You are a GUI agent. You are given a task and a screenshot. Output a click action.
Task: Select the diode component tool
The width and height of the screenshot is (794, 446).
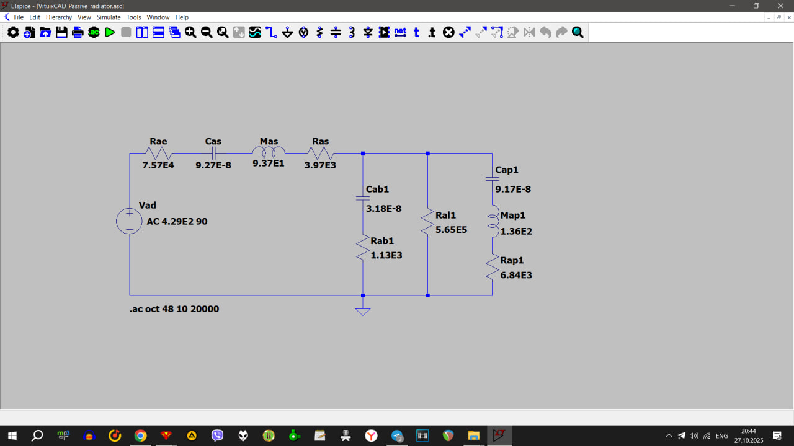(x=368, y=32)
